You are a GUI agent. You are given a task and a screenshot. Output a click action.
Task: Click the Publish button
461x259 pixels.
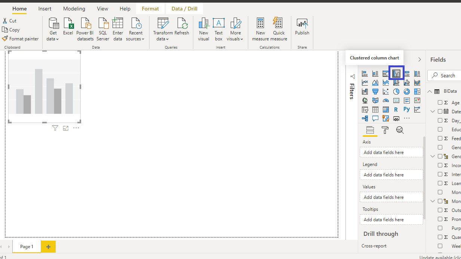pos(302,27)
